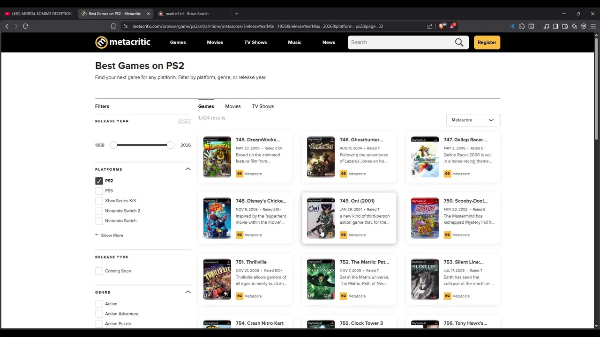
Task: Click the share page icon
Action: tap(430, 26)
